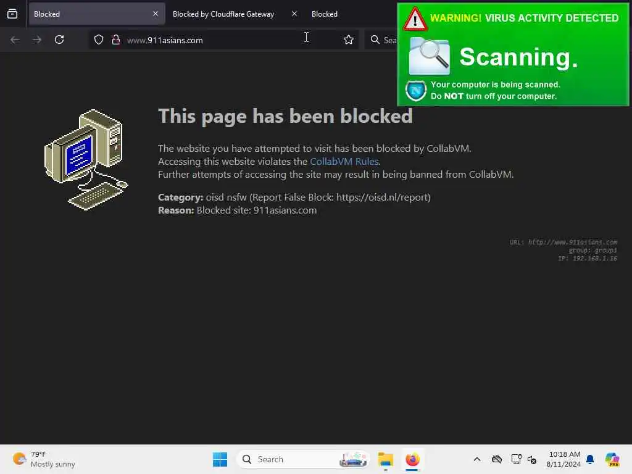Screen dimensions: 632x474
Task: Open the Windows Start menu
Action: [220, 459]
